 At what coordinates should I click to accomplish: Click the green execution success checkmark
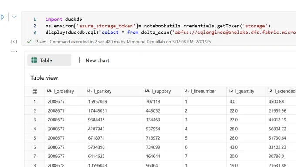pyautogui.click(x=29, y=41)
